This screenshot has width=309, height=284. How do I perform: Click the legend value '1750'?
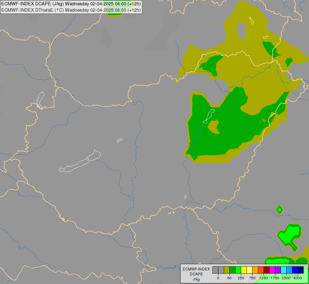275,278
